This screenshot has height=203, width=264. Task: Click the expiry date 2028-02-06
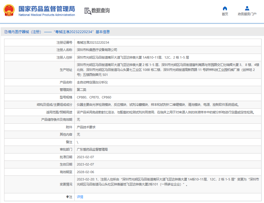[86, 172]
